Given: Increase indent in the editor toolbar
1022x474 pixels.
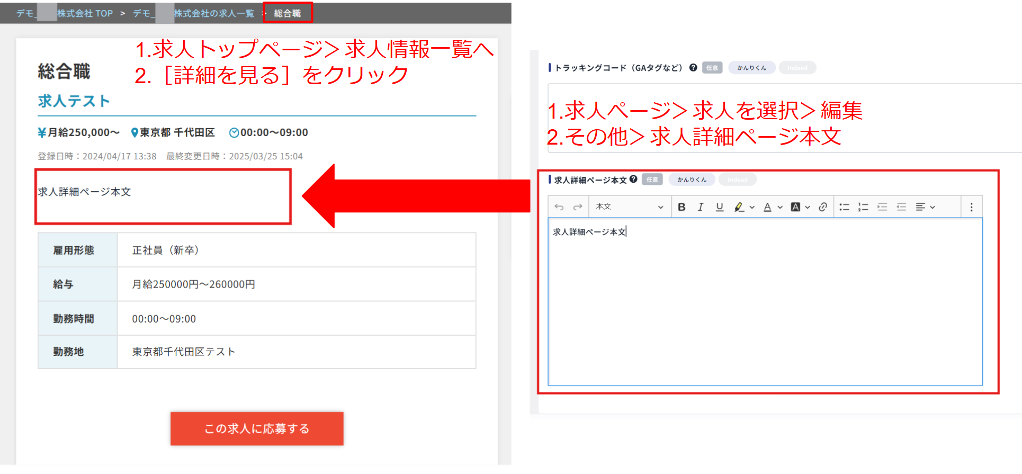Looking at the screenshot, I should coord(882,207).
